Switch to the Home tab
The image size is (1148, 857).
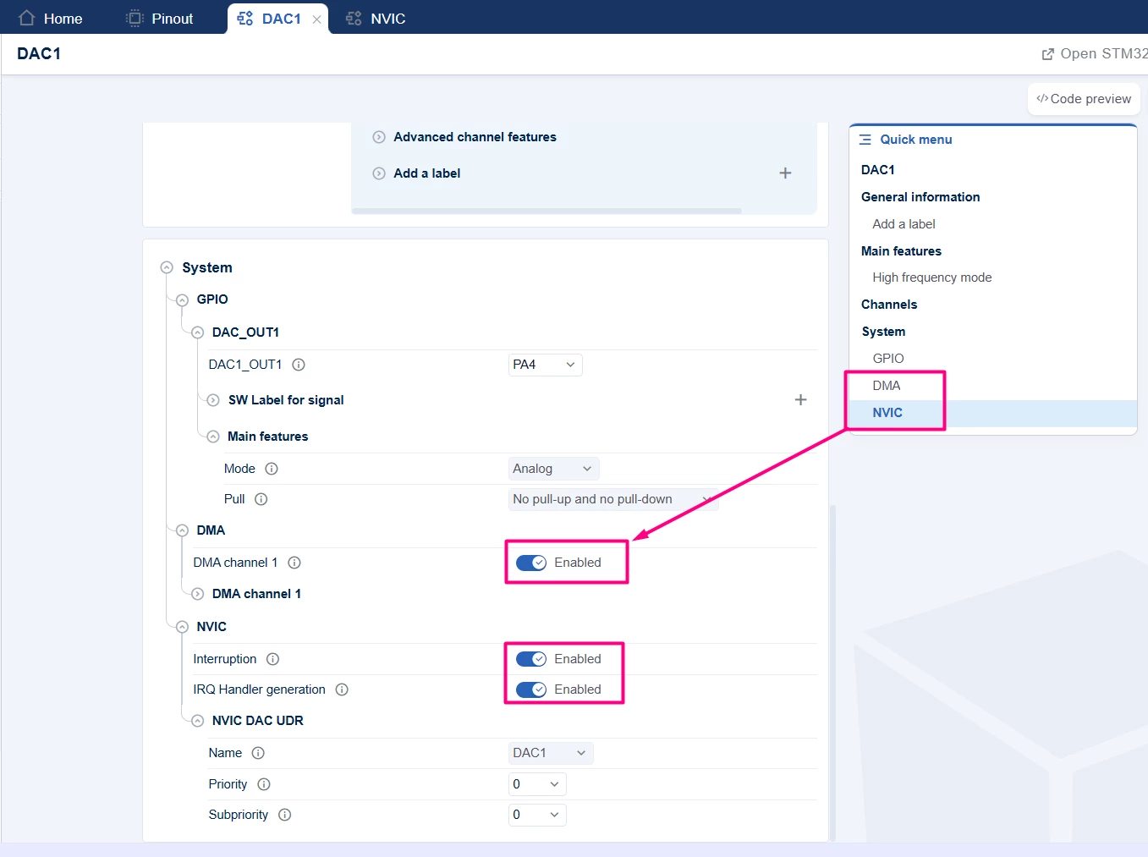pyautogui.click(x=50, y=18)
